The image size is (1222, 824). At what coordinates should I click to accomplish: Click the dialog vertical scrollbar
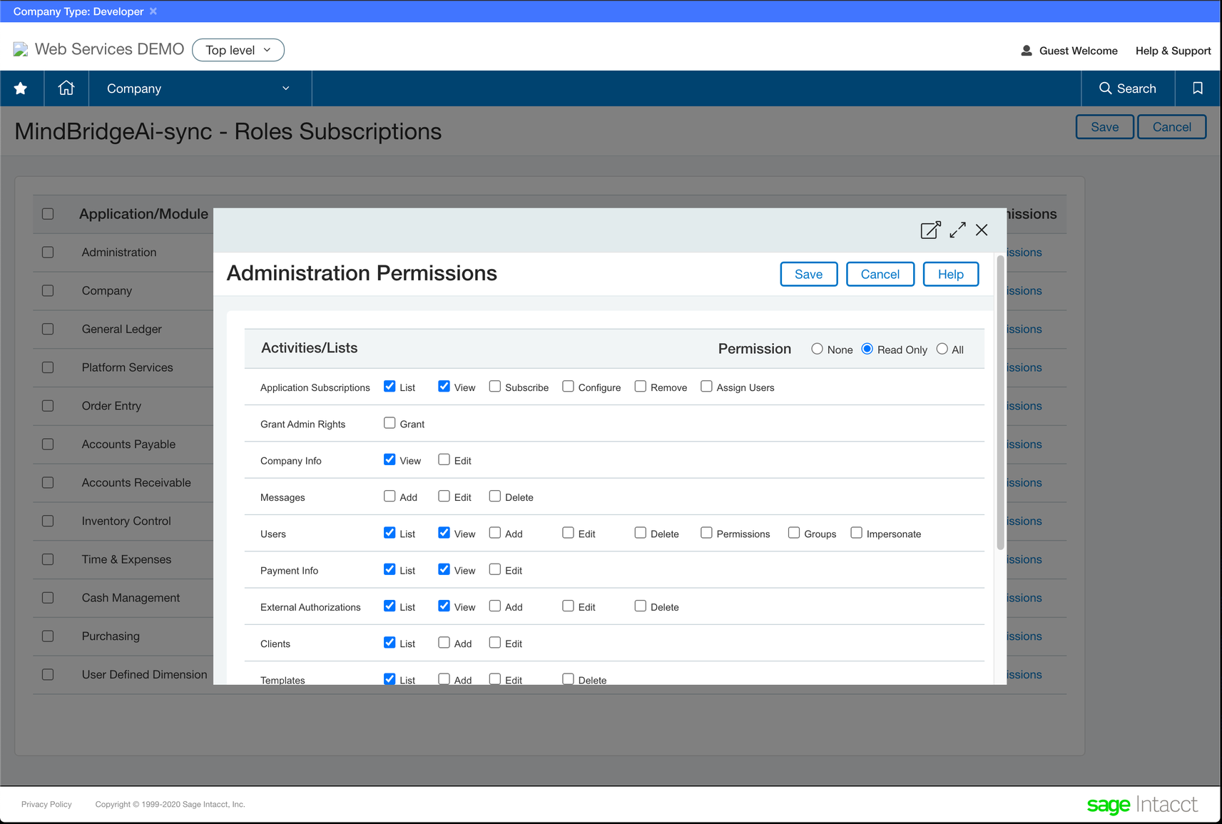click(x=1000, y=403)
